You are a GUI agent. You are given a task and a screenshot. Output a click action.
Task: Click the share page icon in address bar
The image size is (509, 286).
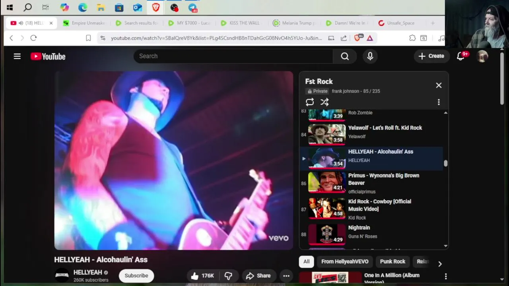tap(344, 38)
